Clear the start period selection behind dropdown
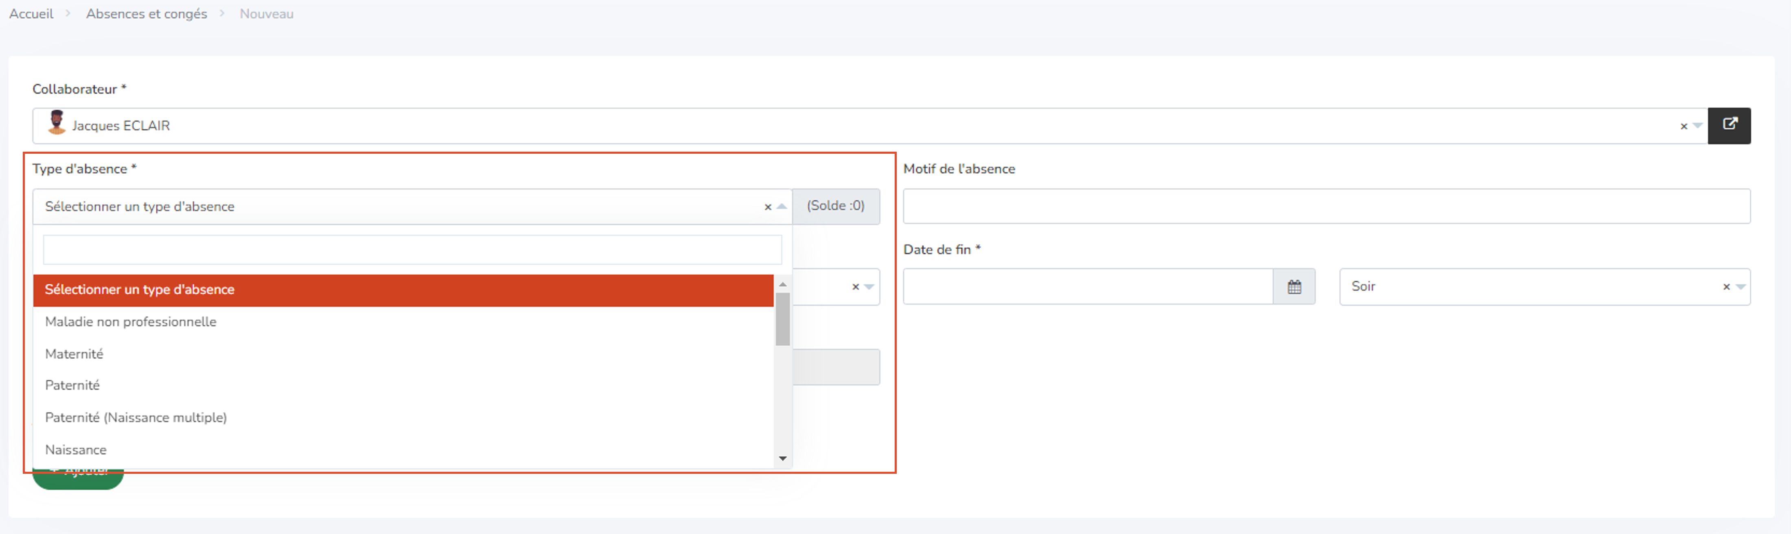1791x534 pixels. coord(855,287)
